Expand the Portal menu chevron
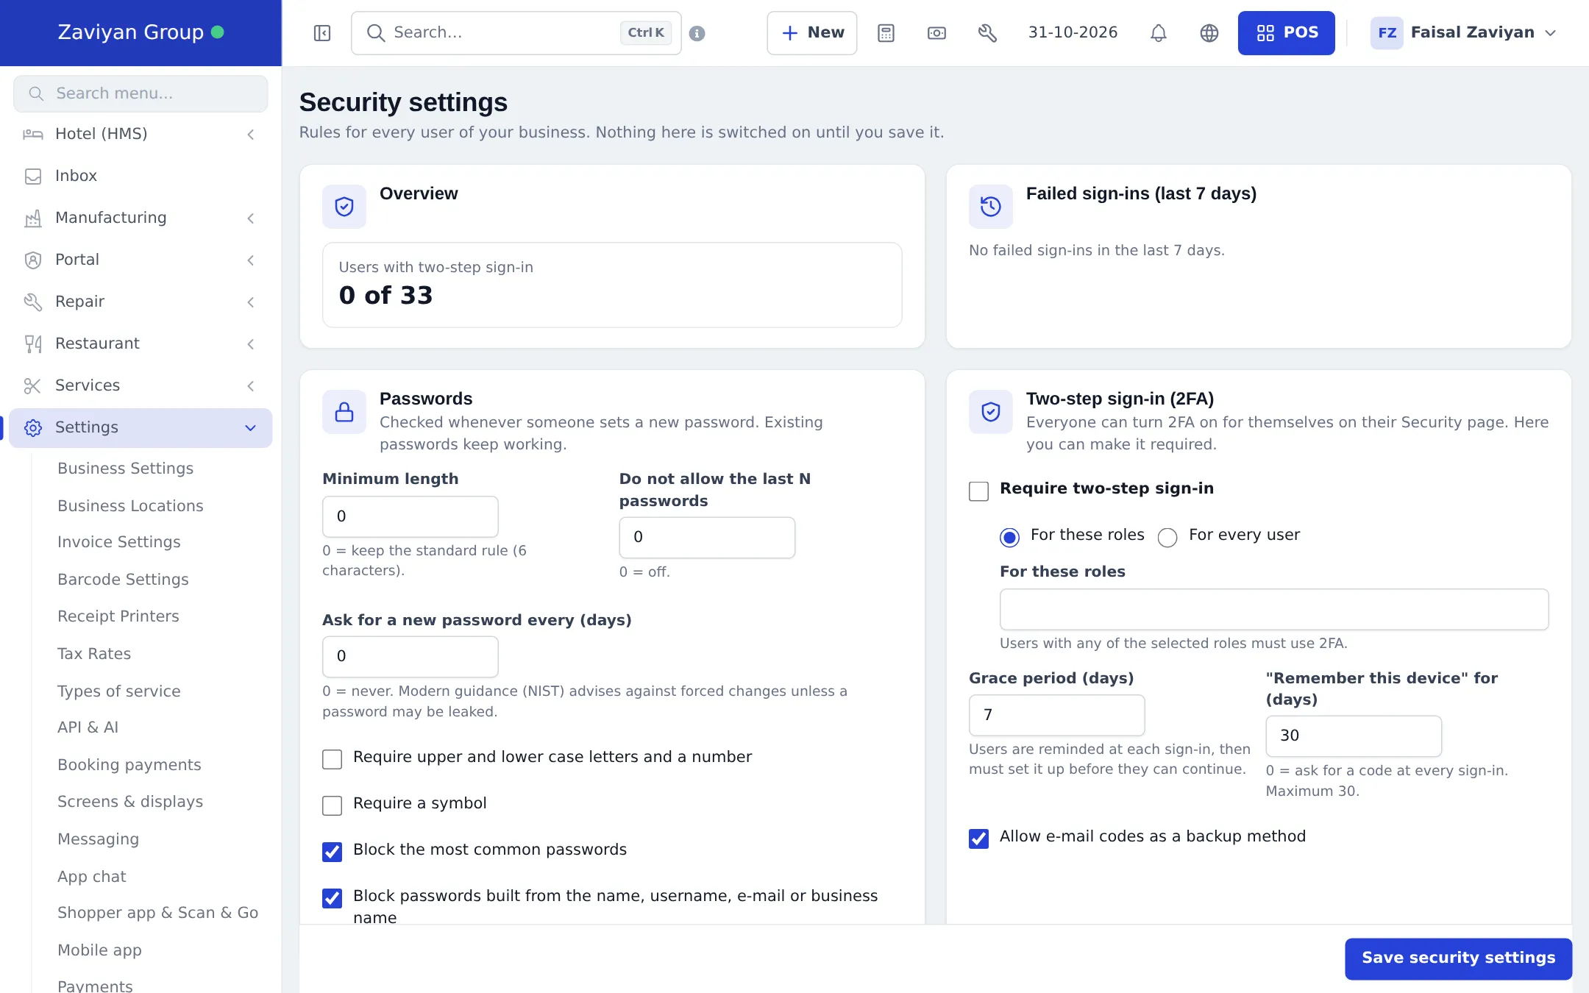Viewport: 1589px width, 993px height. click(x=251, y=260)
